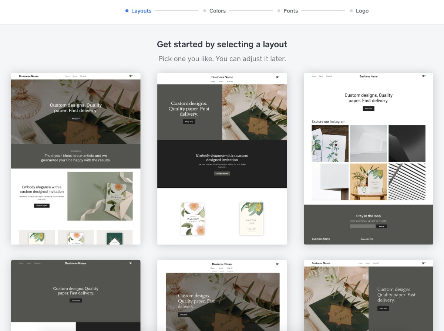Click Explore styles in the top-middle layout
This screenshot has height=331, width=444.
click(222, 173)
